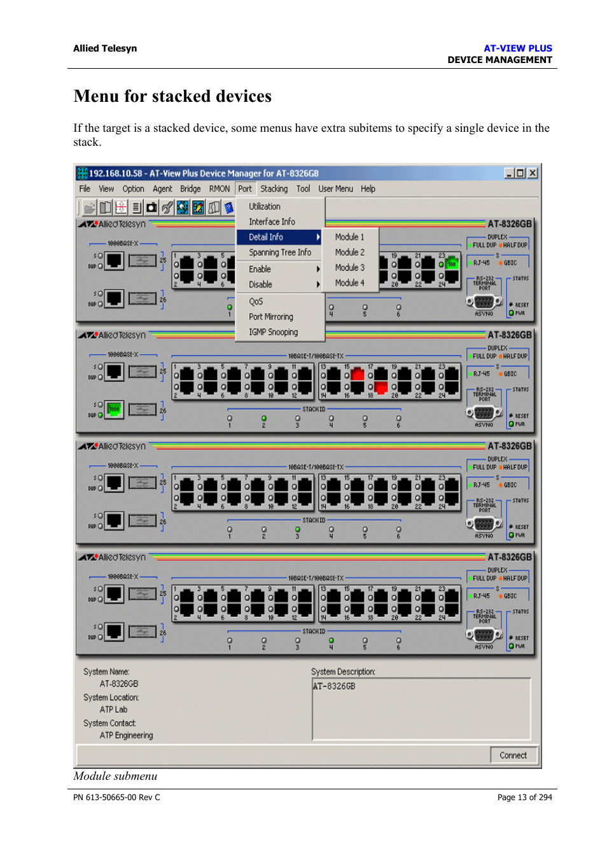Image resolution: width=607 pixels, height=860 pixels.
Task: Click the FULL DUP LED on fourth module
Action: [x=470, y=579]
